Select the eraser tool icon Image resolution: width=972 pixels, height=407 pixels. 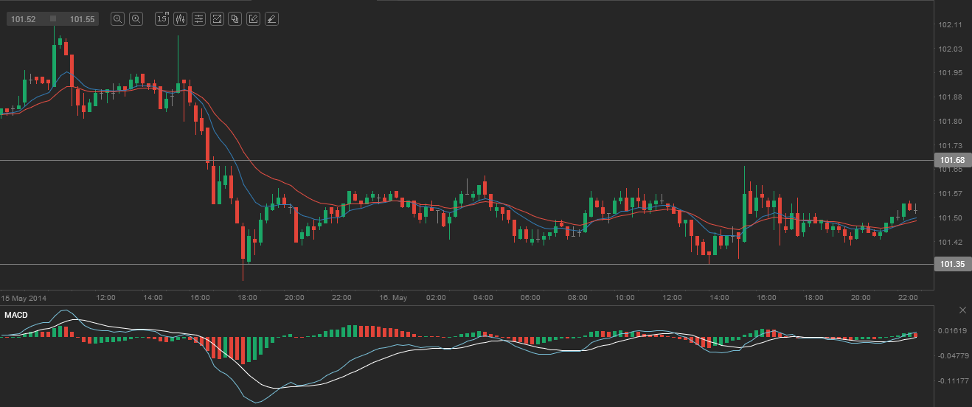point(271,19)
